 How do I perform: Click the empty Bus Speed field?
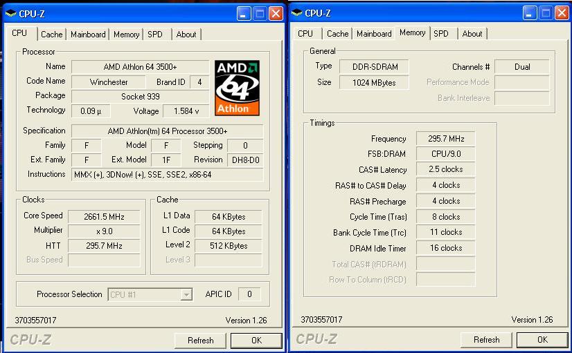click(x=104, y=260)
